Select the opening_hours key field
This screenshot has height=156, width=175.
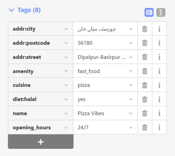coord(38,128)
